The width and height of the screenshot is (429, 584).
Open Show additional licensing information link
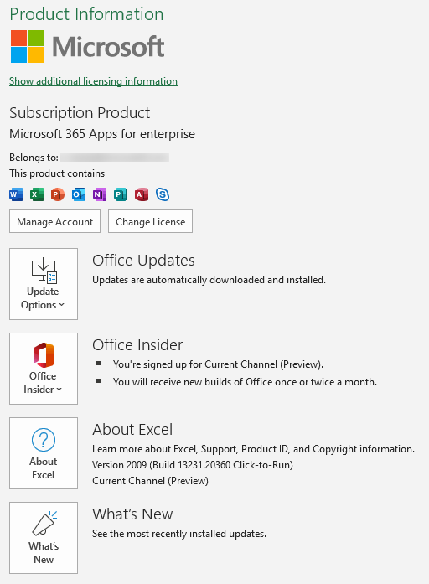[94, 81]
